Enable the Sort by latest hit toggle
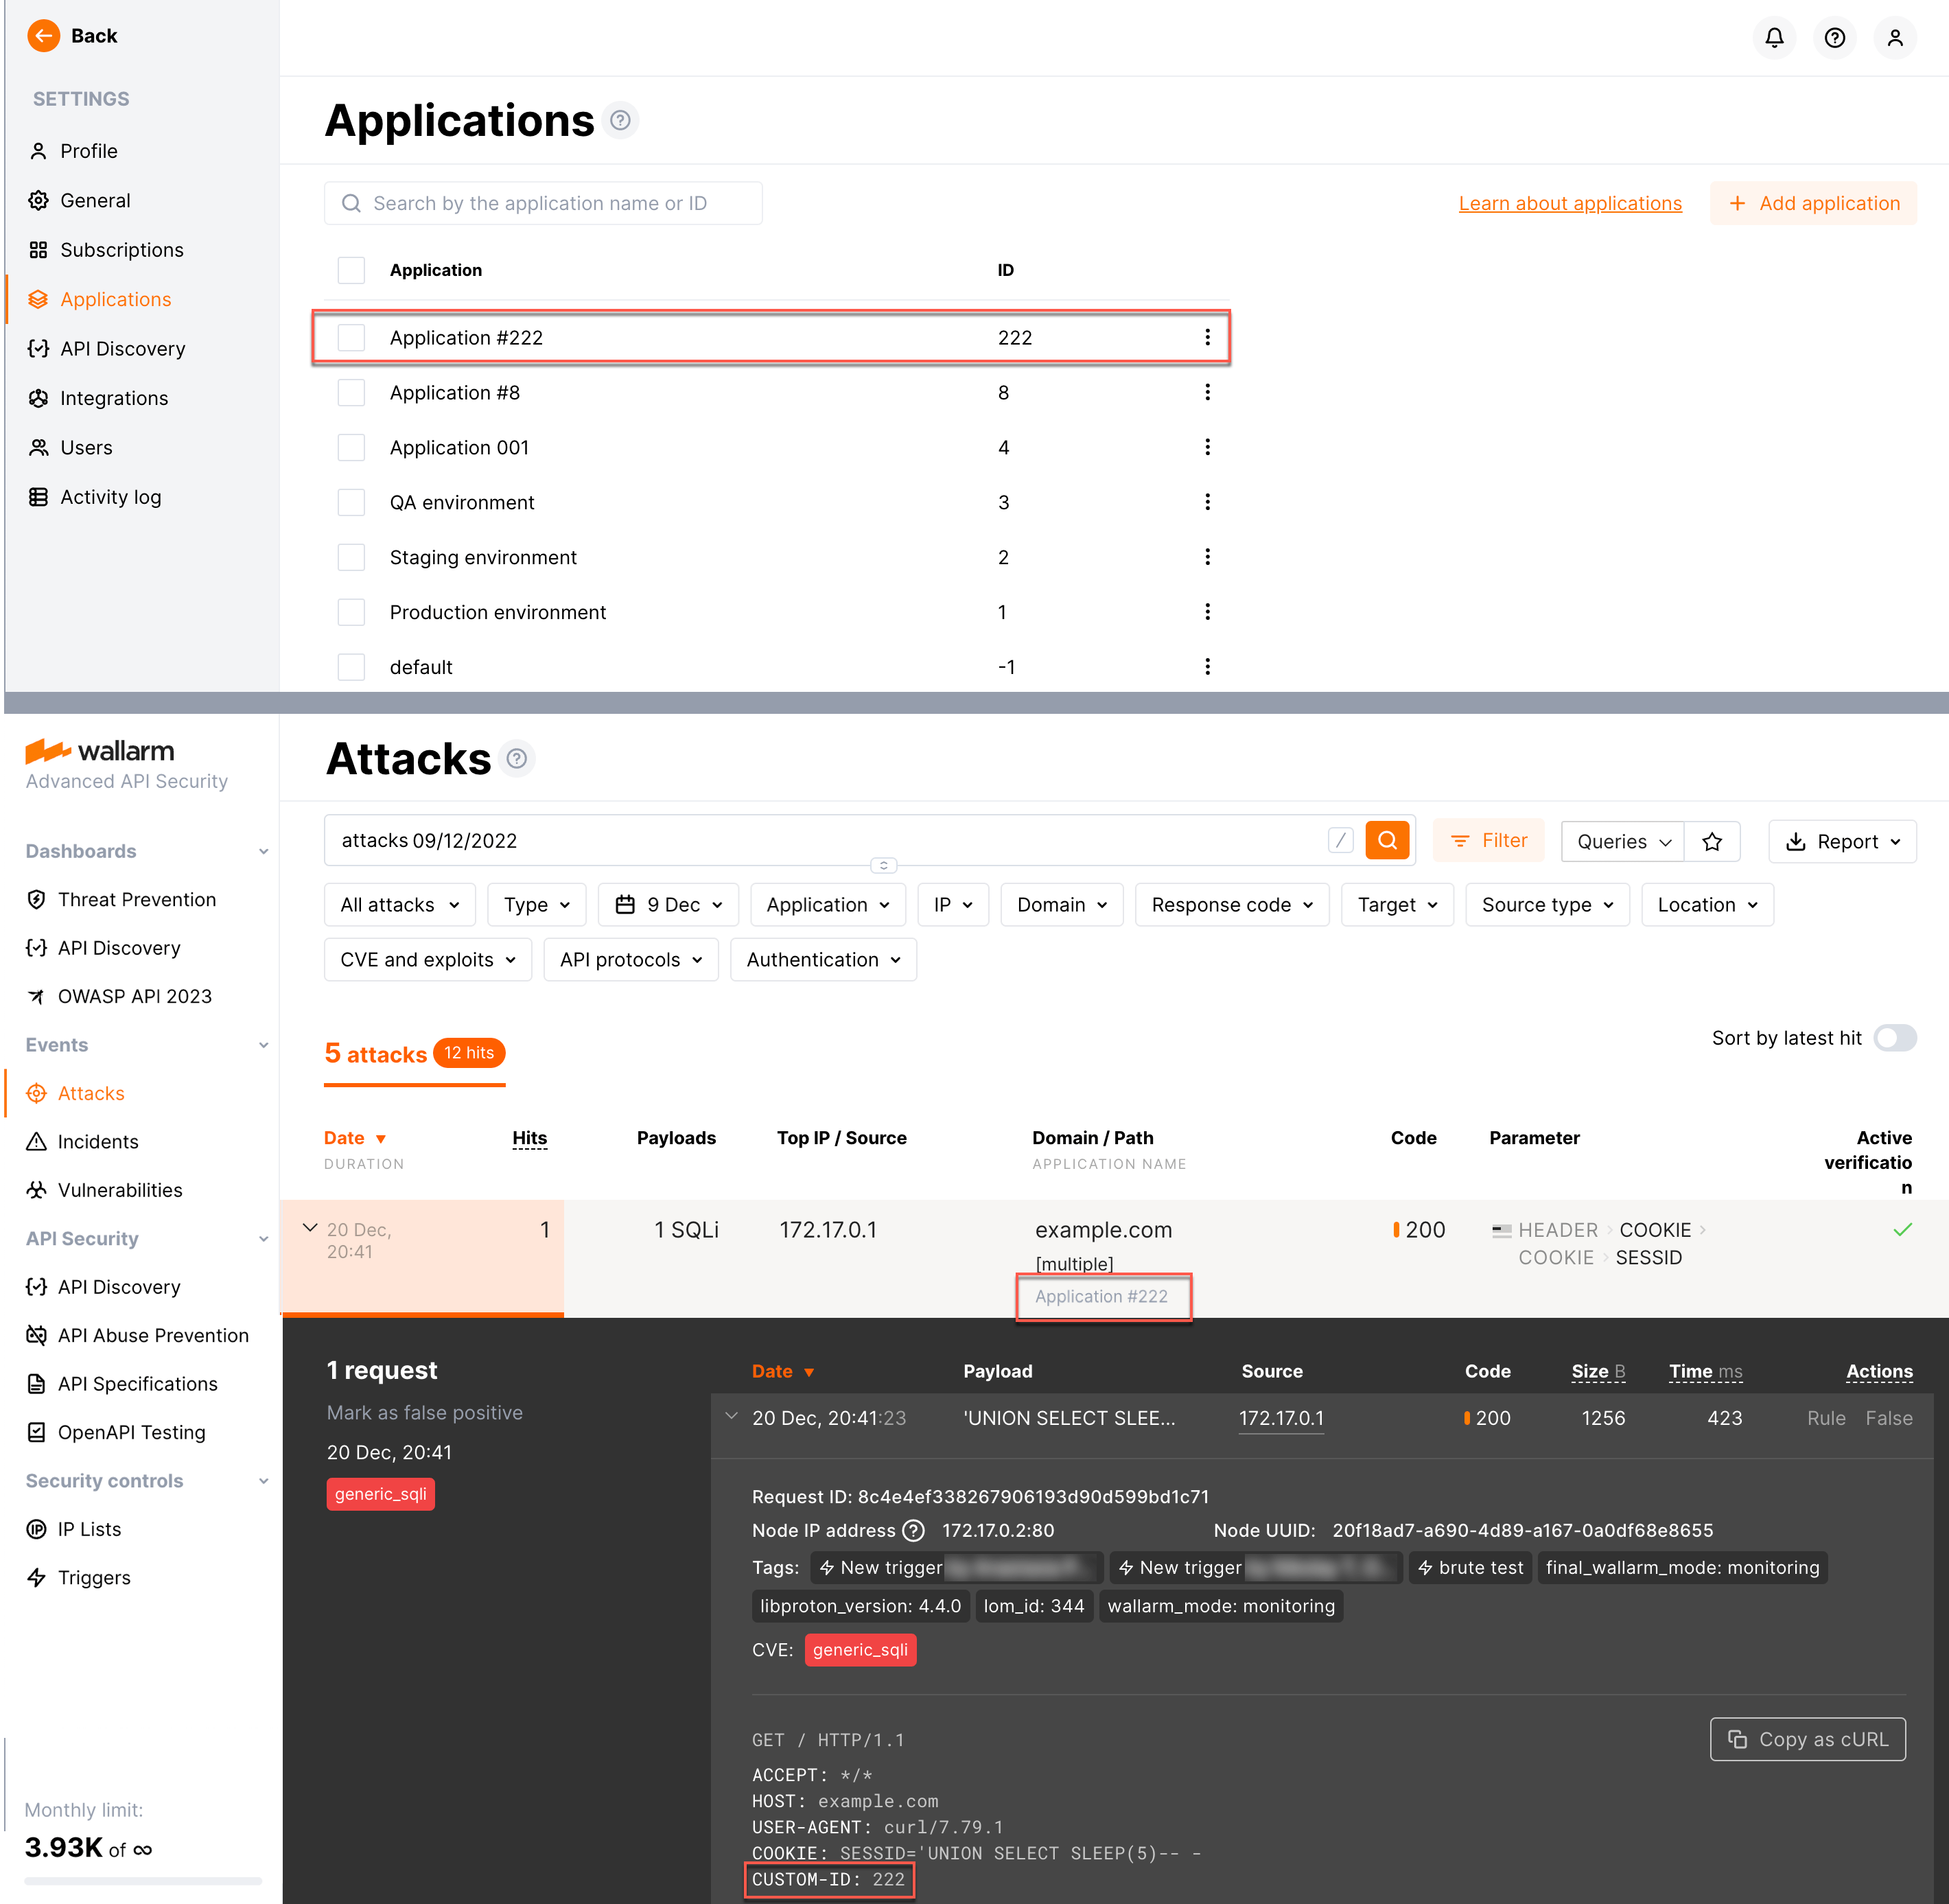The image size is (1949, 1904). (1895, 1038)
